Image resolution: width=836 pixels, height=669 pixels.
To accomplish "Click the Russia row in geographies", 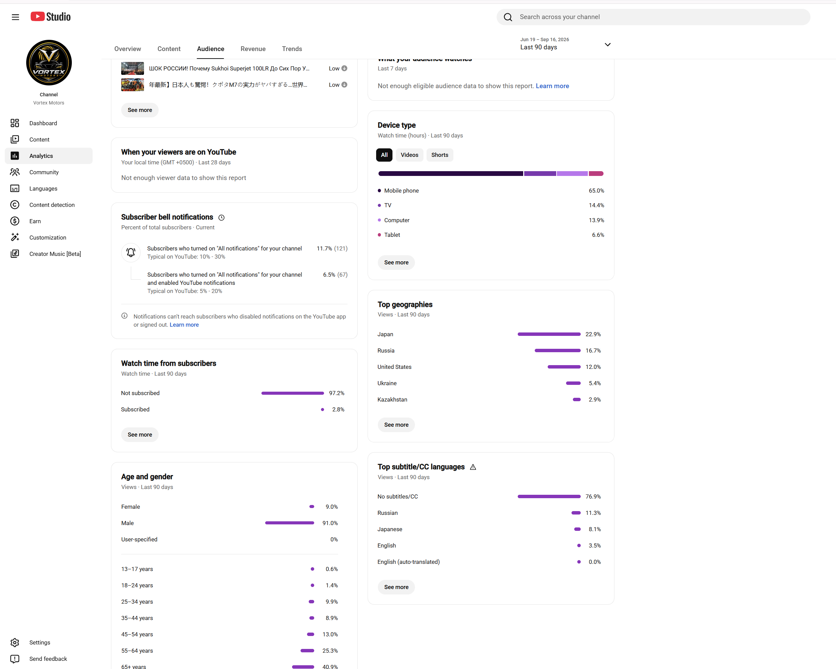I will click(489, 350).
